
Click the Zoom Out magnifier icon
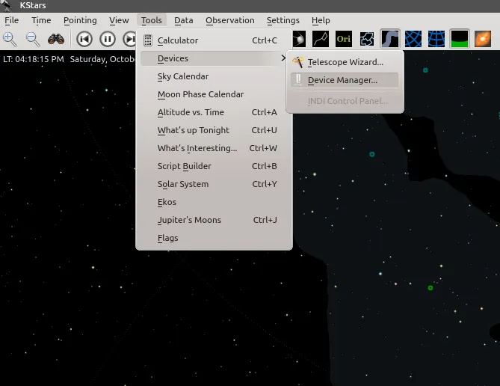click(x=33, y=39)
